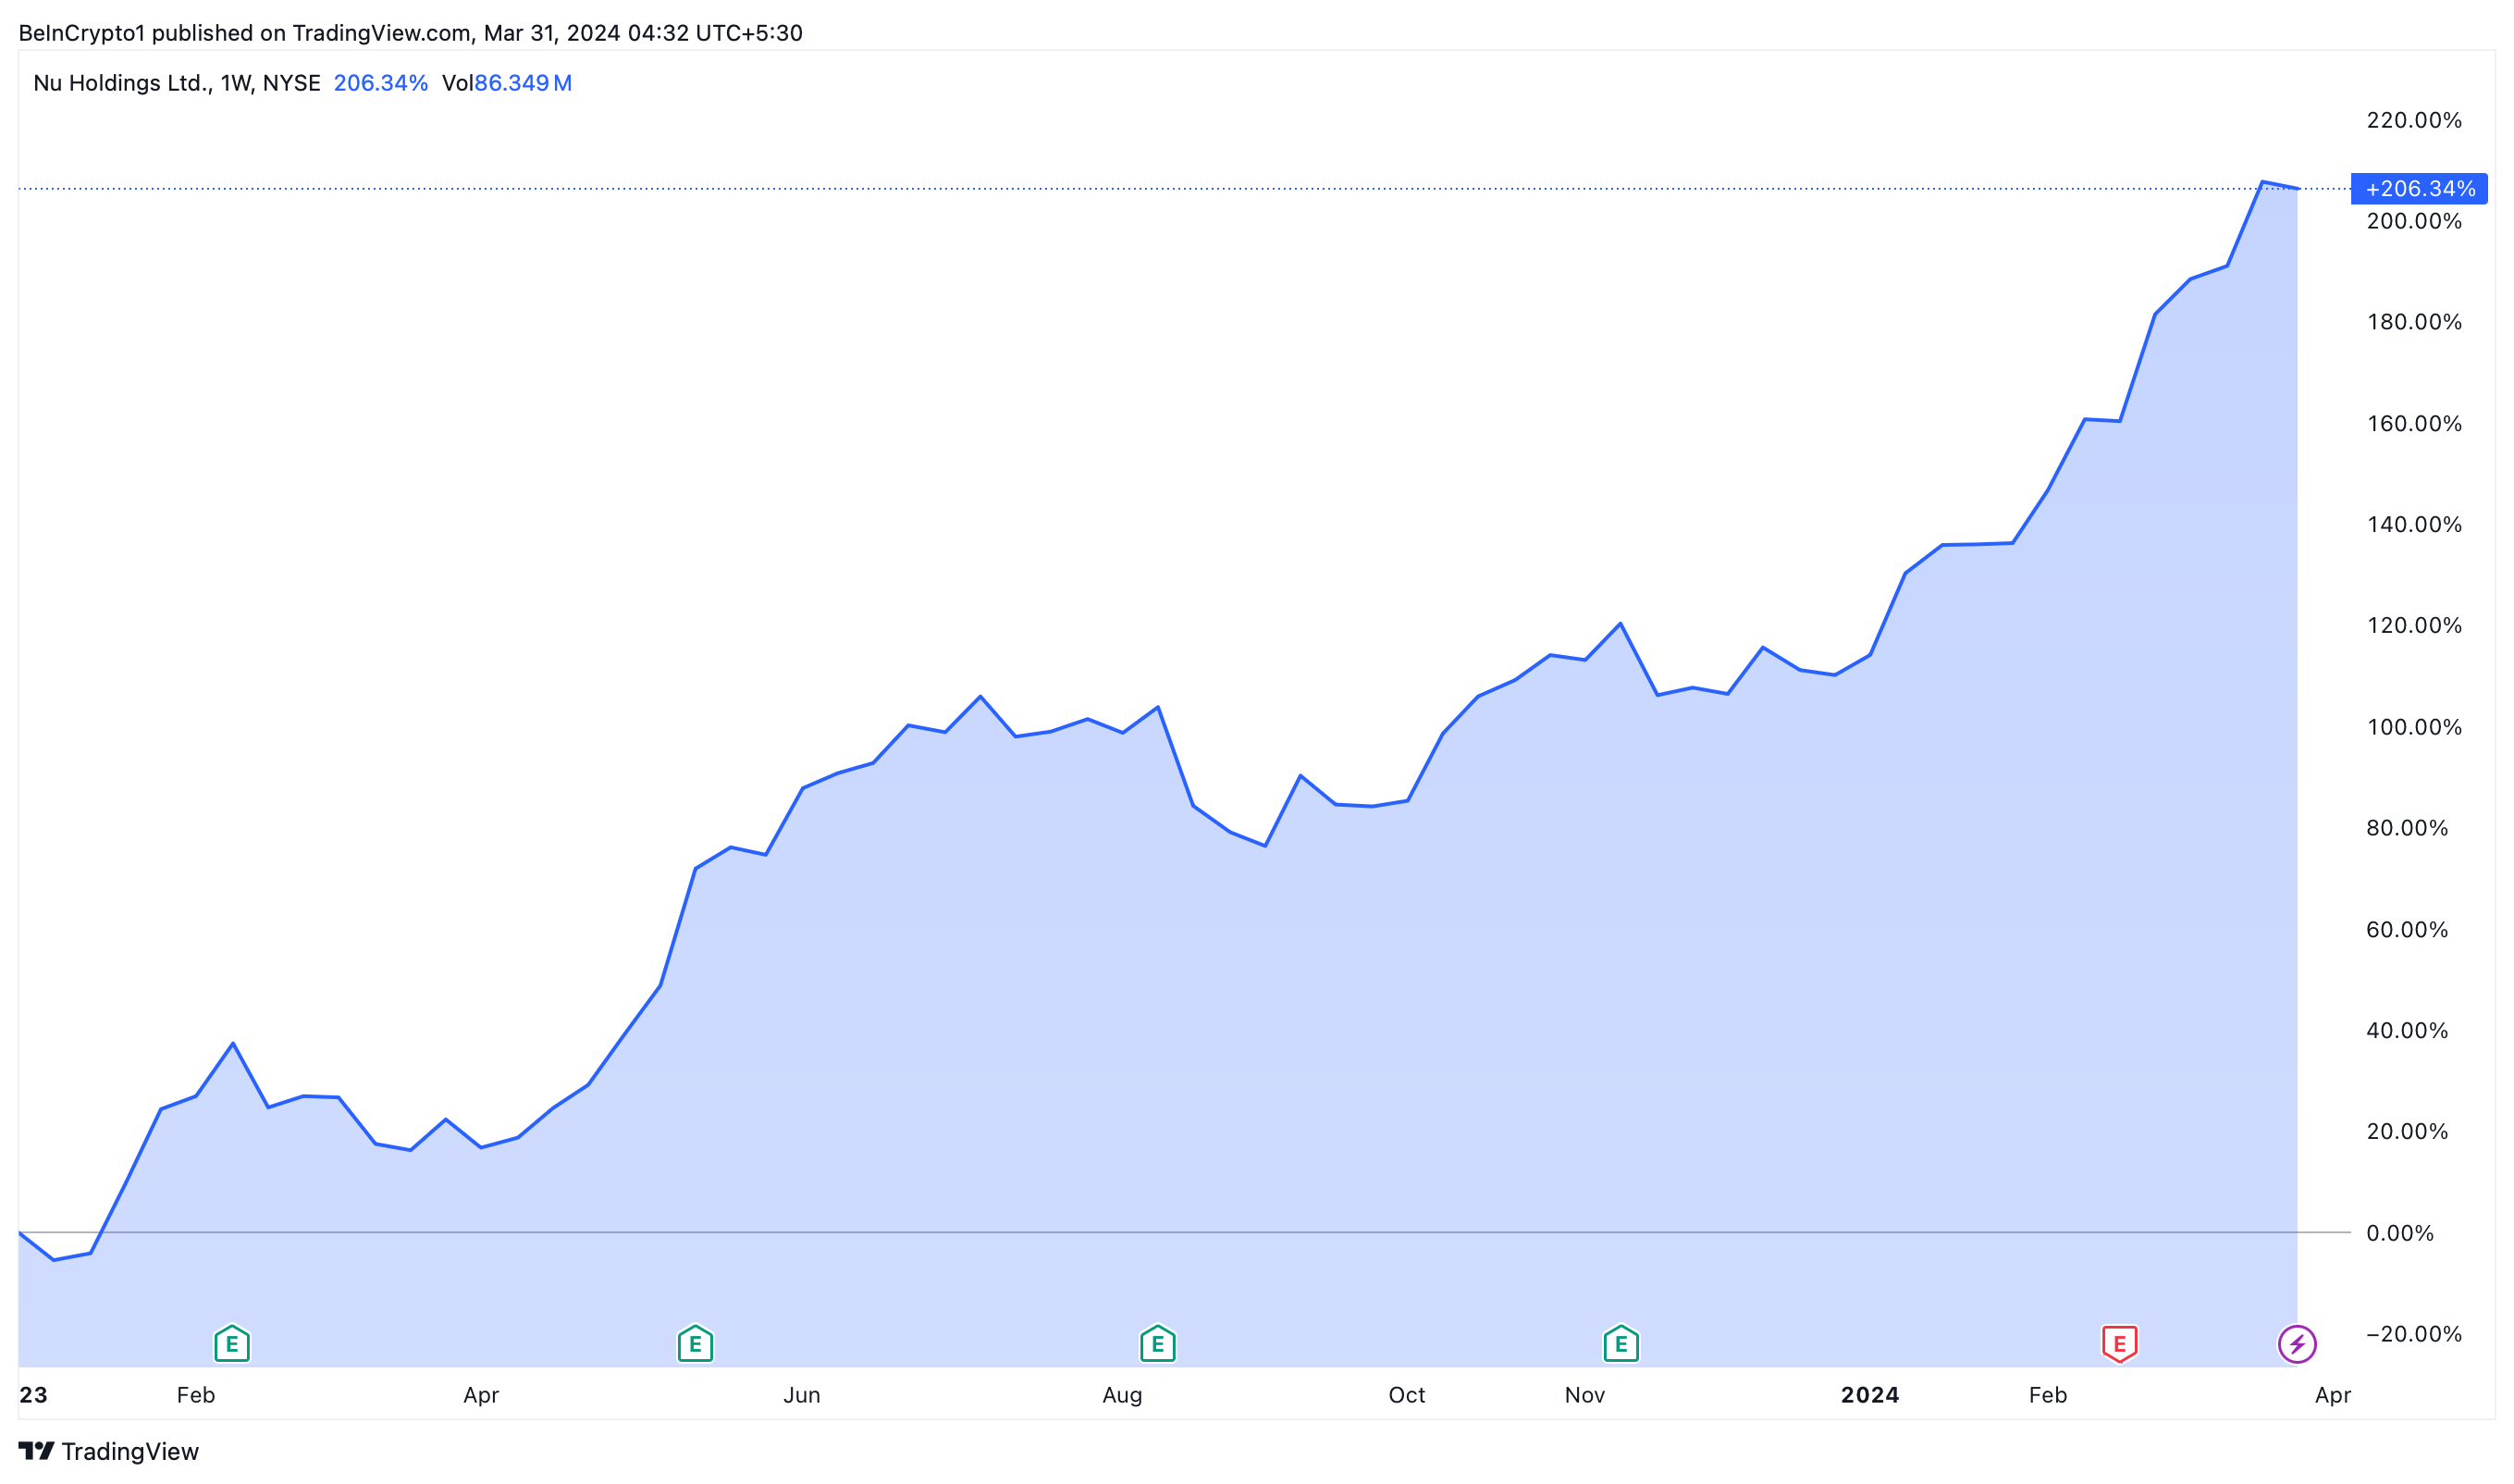The width and height of the screenshot is (2514, 1484).
Task: Open the green earnings marker before Jun
Action: [695, 1344]
